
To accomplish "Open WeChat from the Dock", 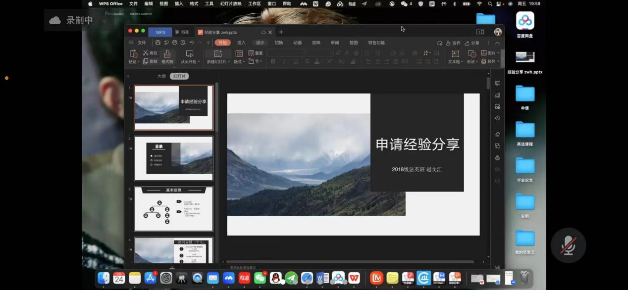I will click(x=260, y=278).
